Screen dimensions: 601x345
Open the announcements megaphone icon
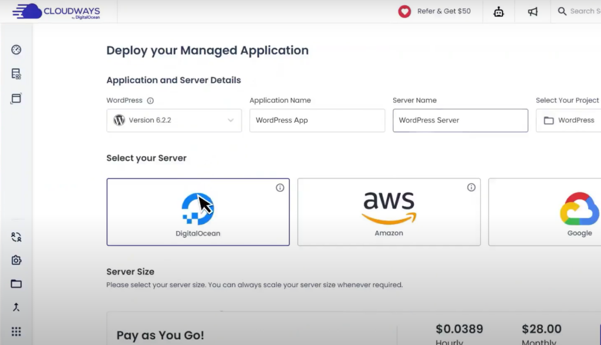click(x=533, y=12)
